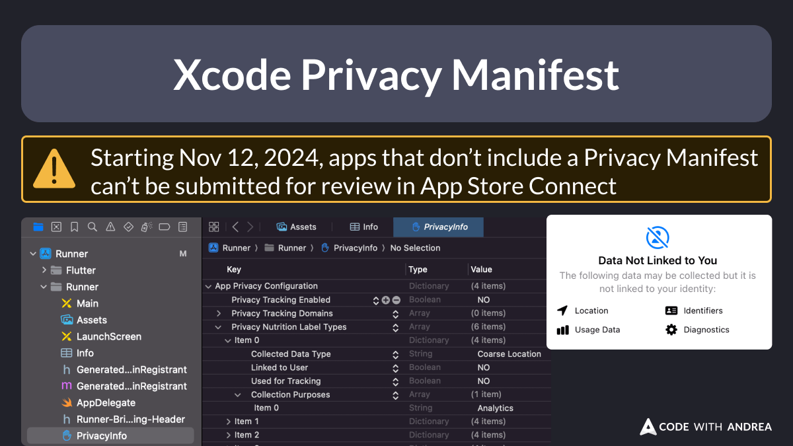Switch to the Assets tab
Image resolution: width=793 pixels, height=446 pixels.
[297, 227]
